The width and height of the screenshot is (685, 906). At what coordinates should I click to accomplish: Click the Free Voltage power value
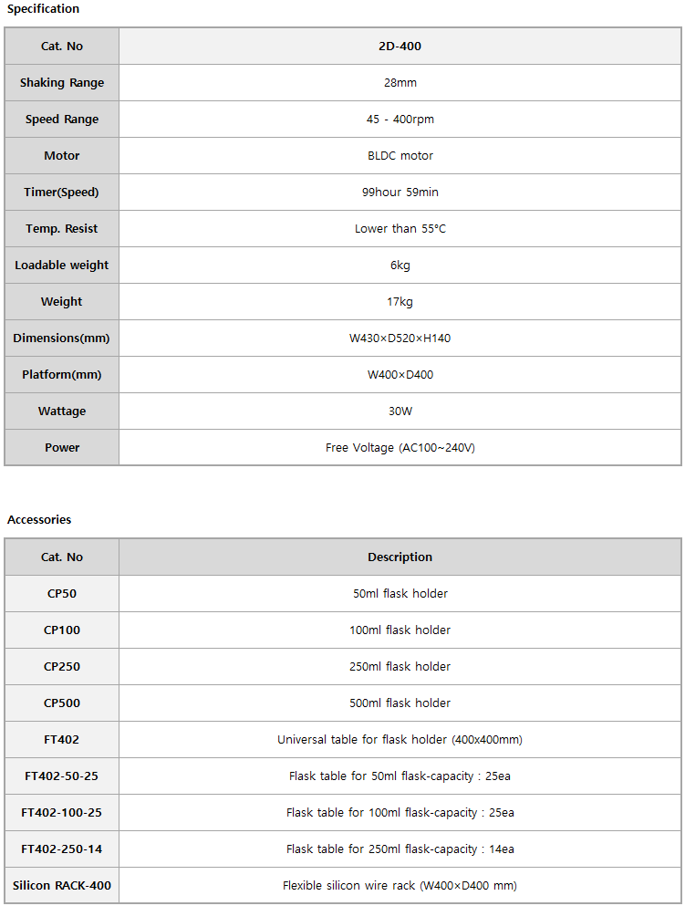click(400, 448)
